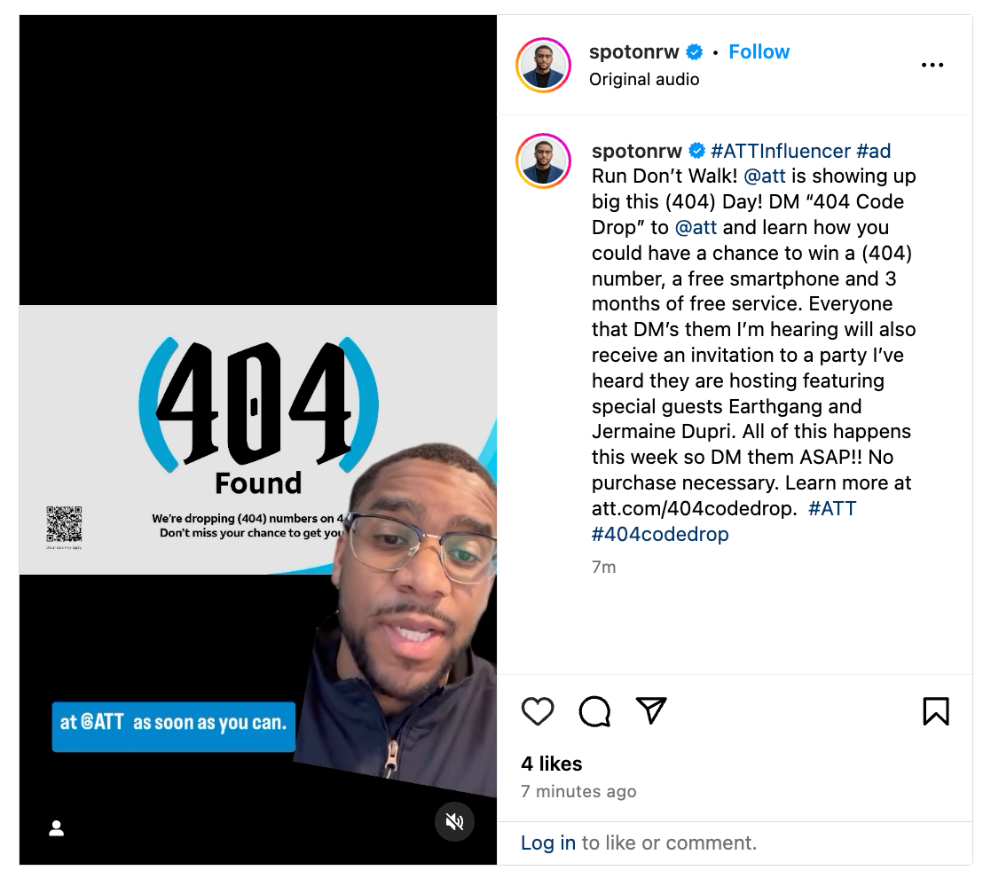Open the #404codedrop hashtag
Screen dimensions: 983x878
click(660, 534)
